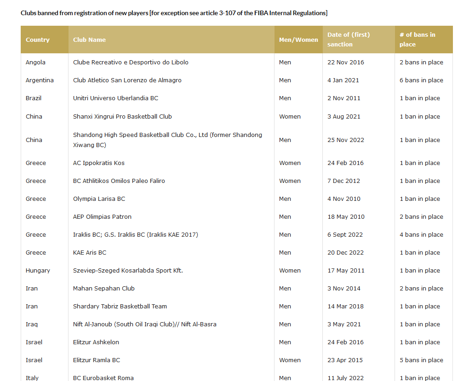Click the Men/Women column header
Screen dimensions: 475x381
(298, 40)
